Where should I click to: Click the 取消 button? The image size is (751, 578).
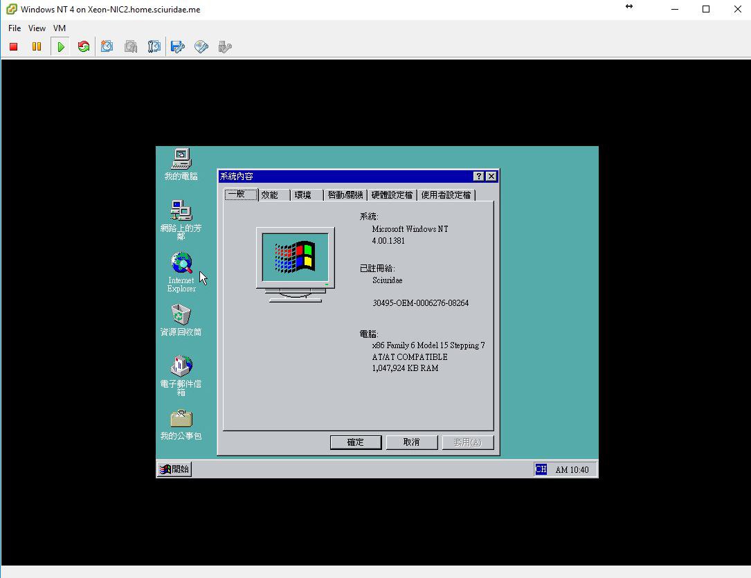pos(412,442)
